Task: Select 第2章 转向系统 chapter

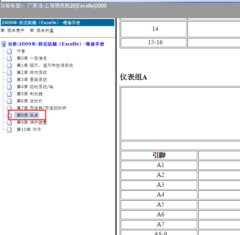Action: pos(32,73)
